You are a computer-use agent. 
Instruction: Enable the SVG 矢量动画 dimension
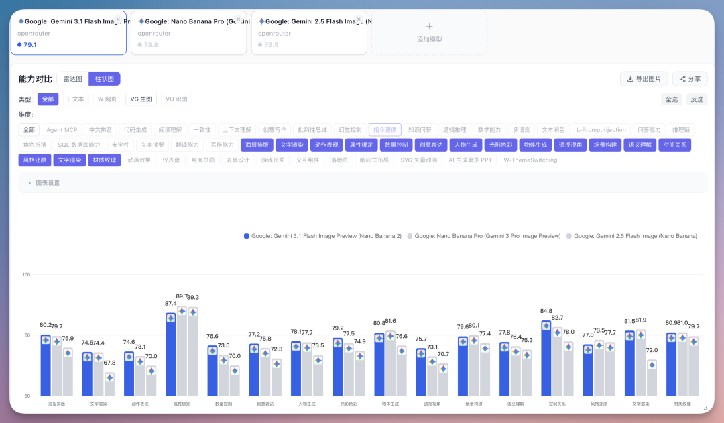point(419,160)
